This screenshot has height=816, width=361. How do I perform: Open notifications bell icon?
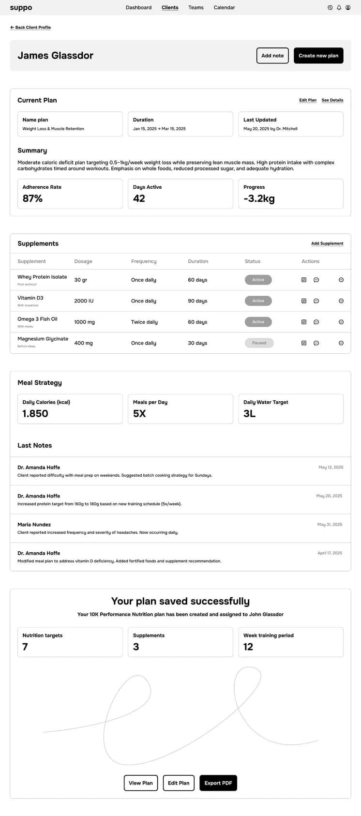339,8
